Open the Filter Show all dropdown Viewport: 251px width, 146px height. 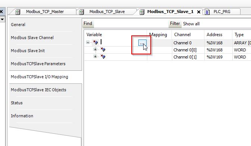[x=191, y=24]
